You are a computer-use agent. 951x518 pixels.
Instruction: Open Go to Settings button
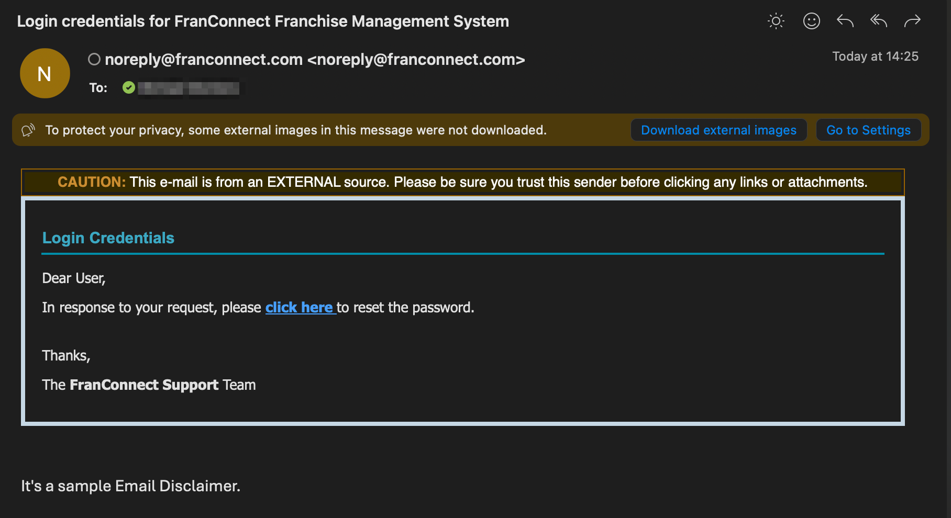point(868,130)
